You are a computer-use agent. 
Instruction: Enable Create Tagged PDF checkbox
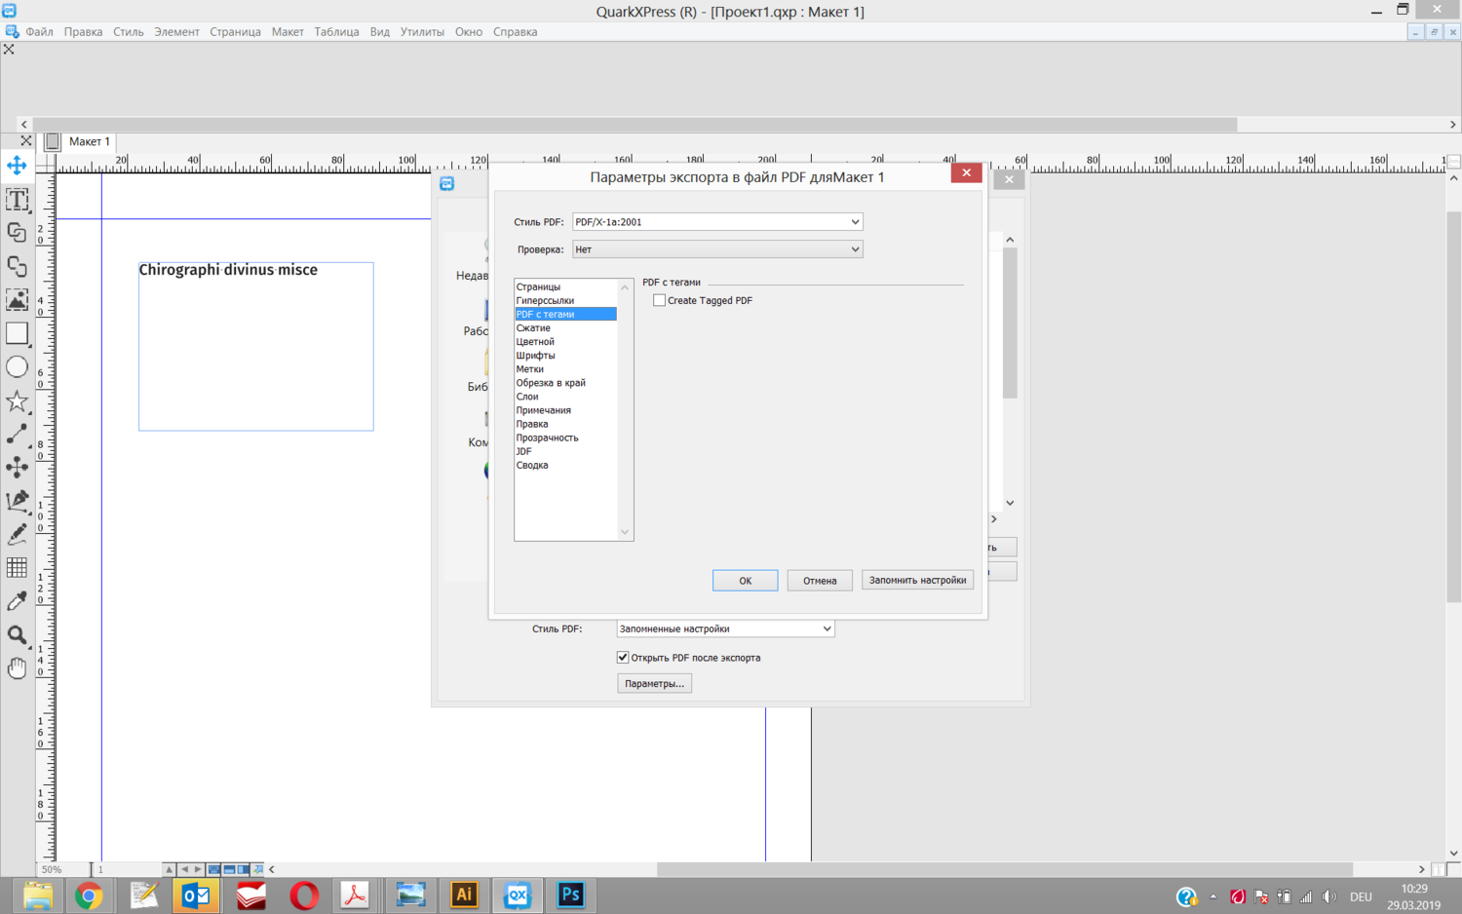coord(660,300)
